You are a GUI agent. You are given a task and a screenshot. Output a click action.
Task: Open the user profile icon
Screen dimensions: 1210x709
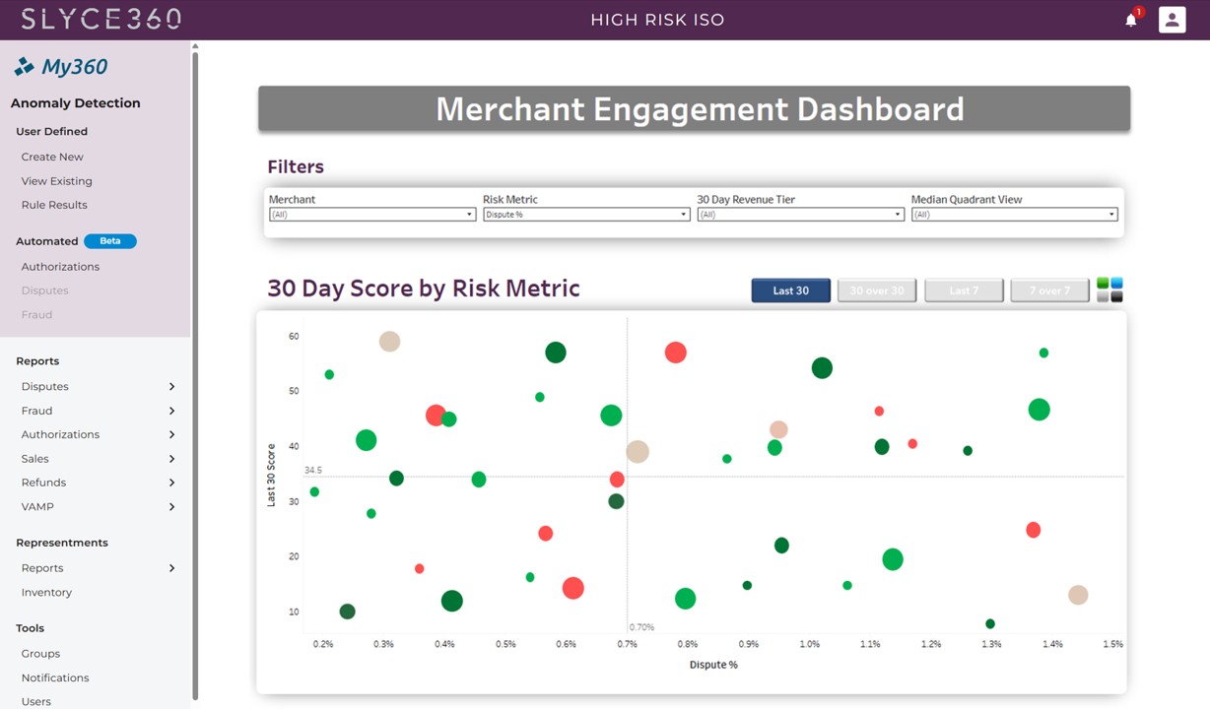1172,20
